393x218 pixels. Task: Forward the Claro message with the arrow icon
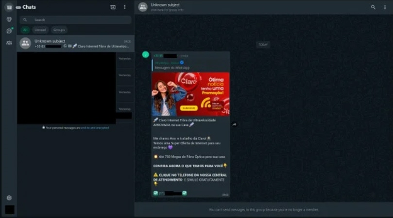(234, 124)
